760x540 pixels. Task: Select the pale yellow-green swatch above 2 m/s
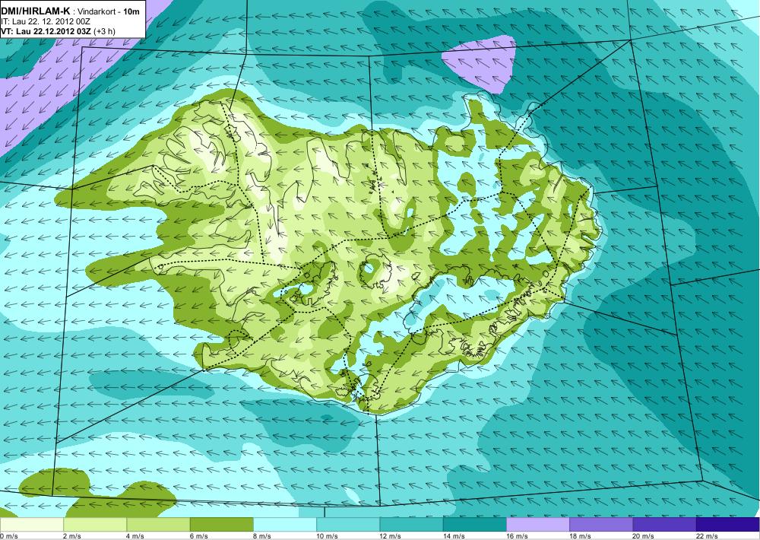[95, 525]
